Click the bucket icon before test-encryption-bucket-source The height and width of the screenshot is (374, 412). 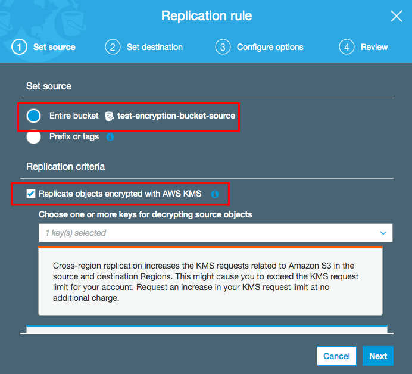109,116
